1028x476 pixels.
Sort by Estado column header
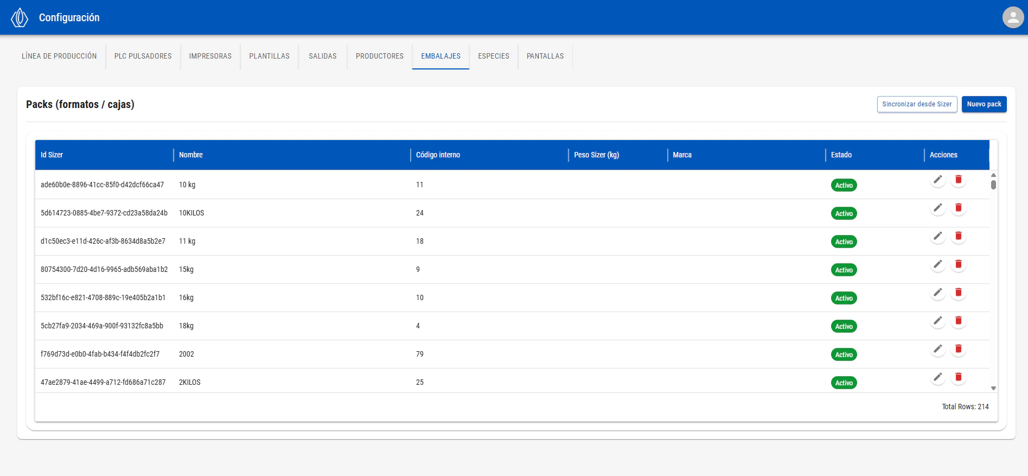pyautogui.click(x=874, y=155)
